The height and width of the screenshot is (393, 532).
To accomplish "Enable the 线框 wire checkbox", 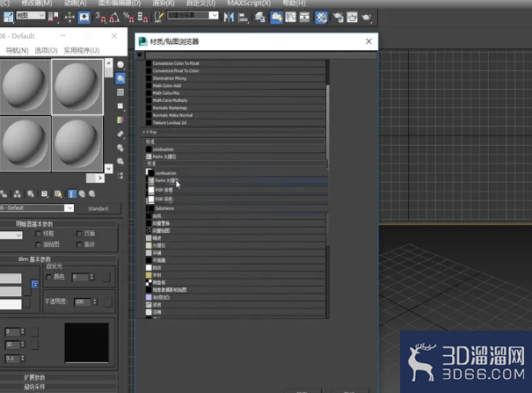I will tap(39, 234).
